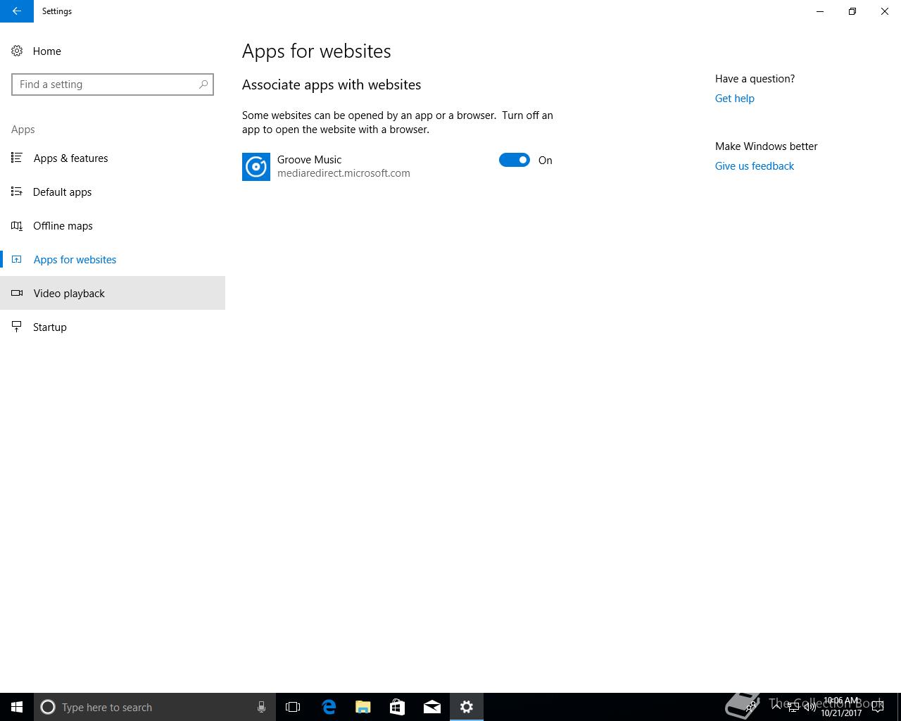
Task: Go back using the Settings back arrow
Action: (x=16, y=11)
